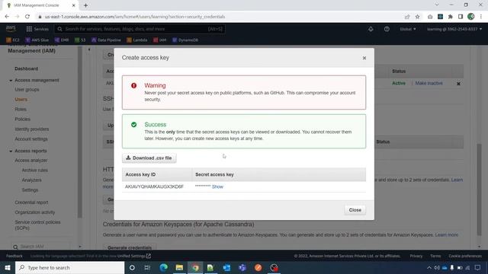488x274 pixels.
Task: Expand the Global region dropdown
Action: pos(408,29)
